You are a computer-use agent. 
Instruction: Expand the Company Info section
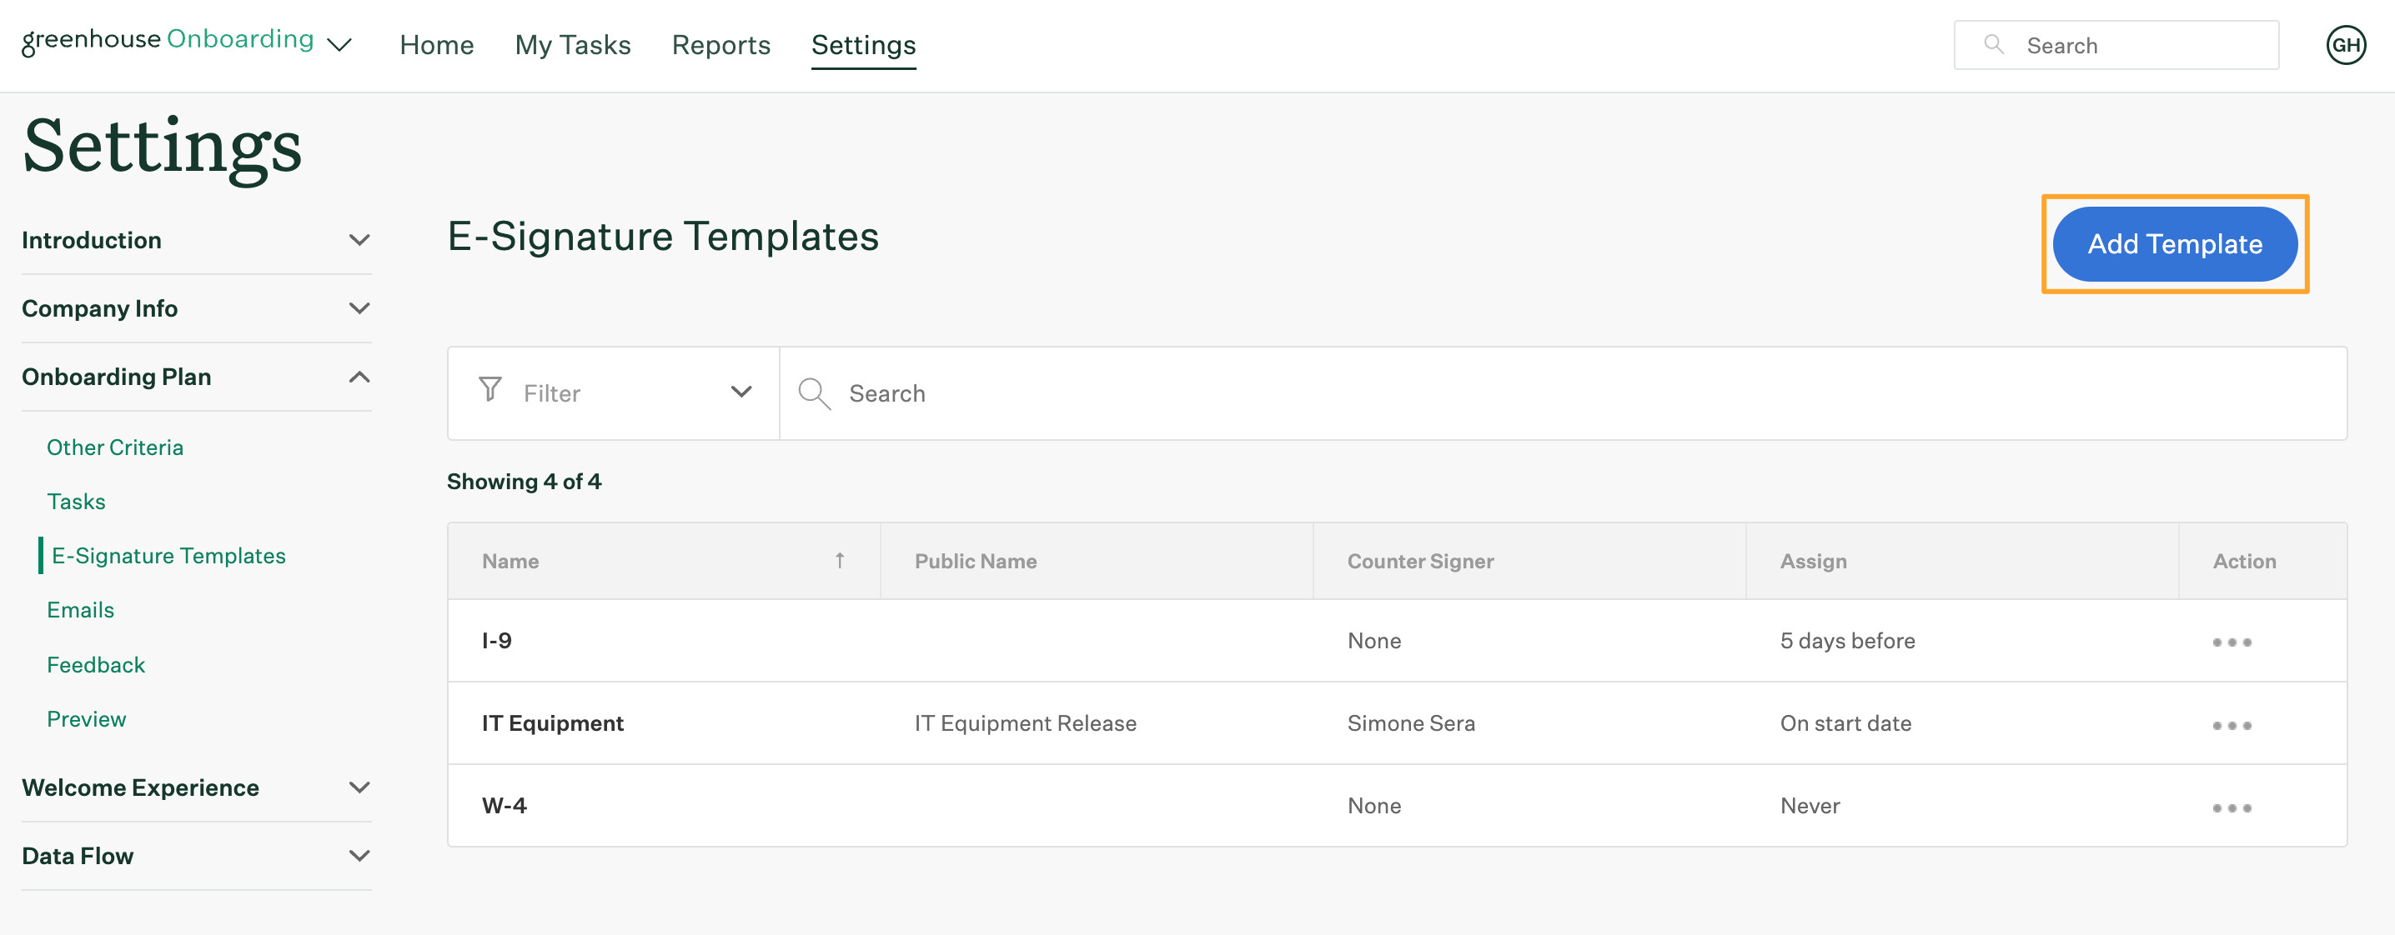(x=196, y=307)
